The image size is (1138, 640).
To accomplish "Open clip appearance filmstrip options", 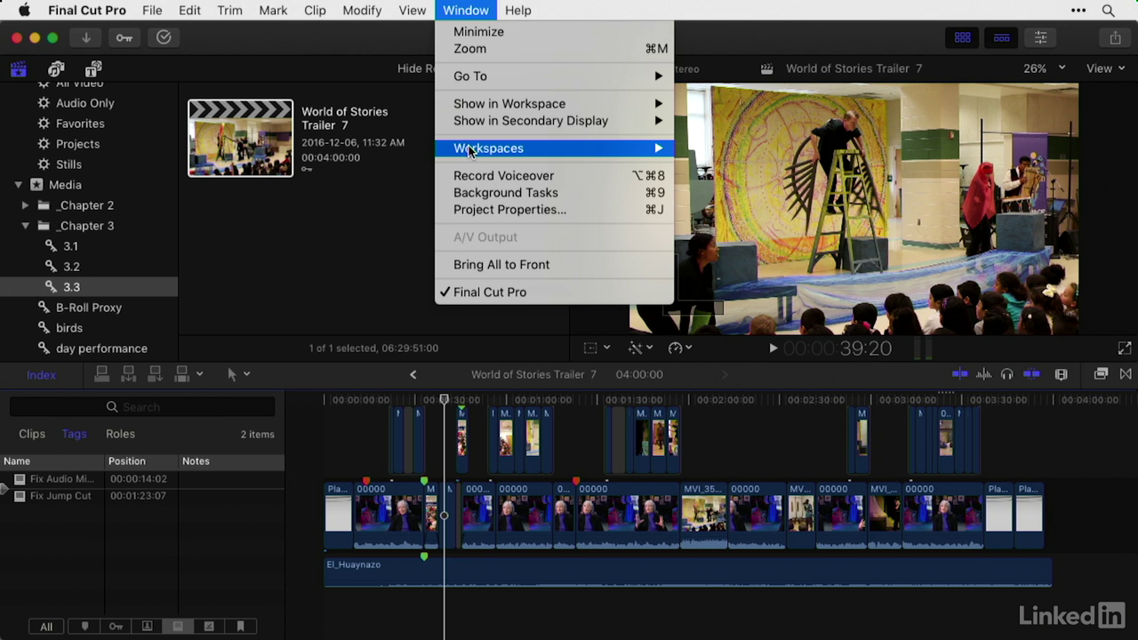I will coord(1061,374).
